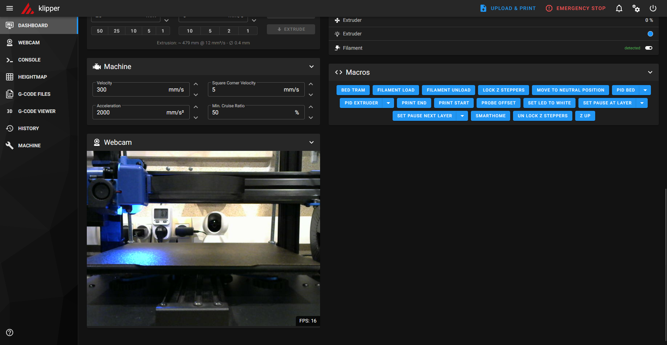Open the help question mark icon
667x345 pixels.
click(10, 332)
